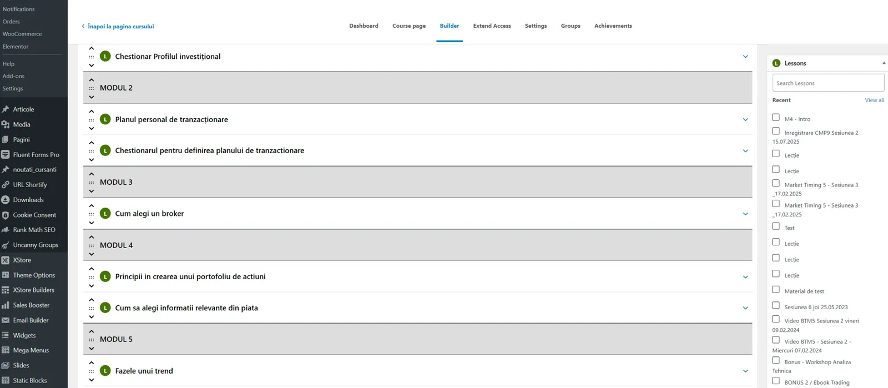Viewport: 888px width, 388px height.
Task: Open Cookie Consent settings
Action: (34, 215)
